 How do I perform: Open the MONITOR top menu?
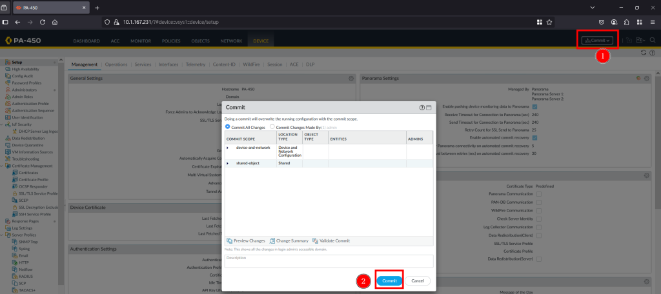click(x=140, y=41)
